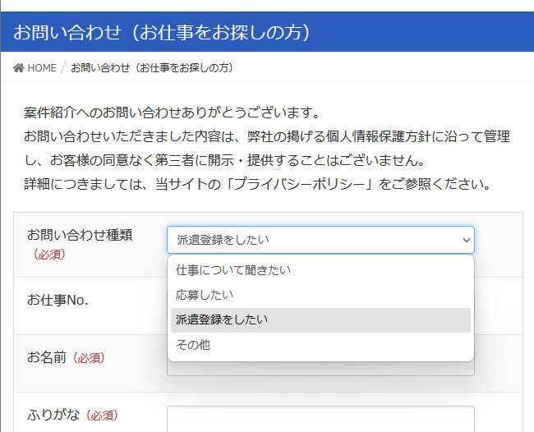Click the chevron arrow of the inquiry dropdown
534x432 pixels.
[467, 240]
